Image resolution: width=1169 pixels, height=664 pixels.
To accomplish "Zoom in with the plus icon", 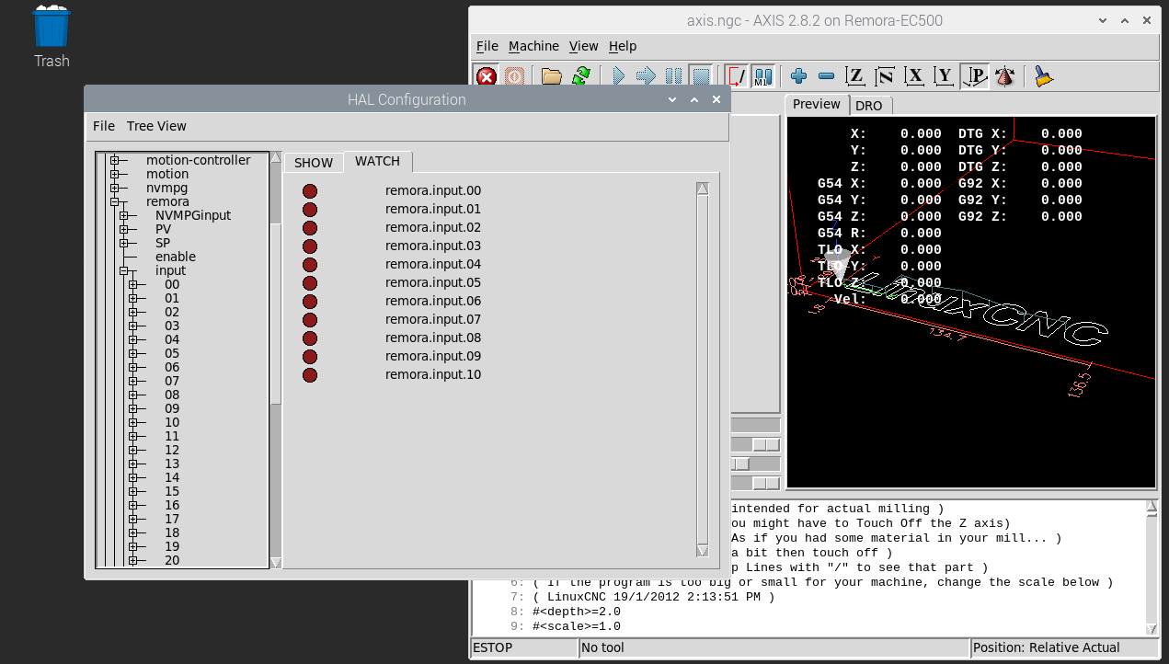I will pos(798,76).
